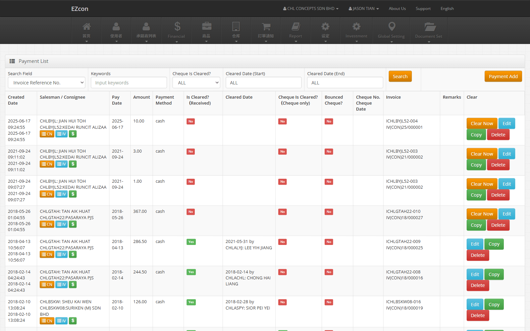
Task: Click Copy for the 126.00 payment
Action: (x=494, y=305)
